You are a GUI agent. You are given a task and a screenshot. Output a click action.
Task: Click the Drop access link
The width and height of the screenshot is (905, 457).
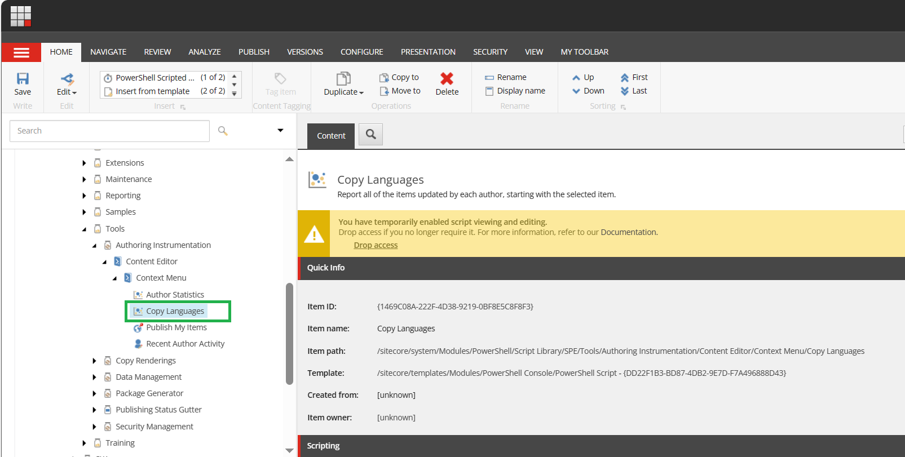pyautogui.click(x=376, y=245)
